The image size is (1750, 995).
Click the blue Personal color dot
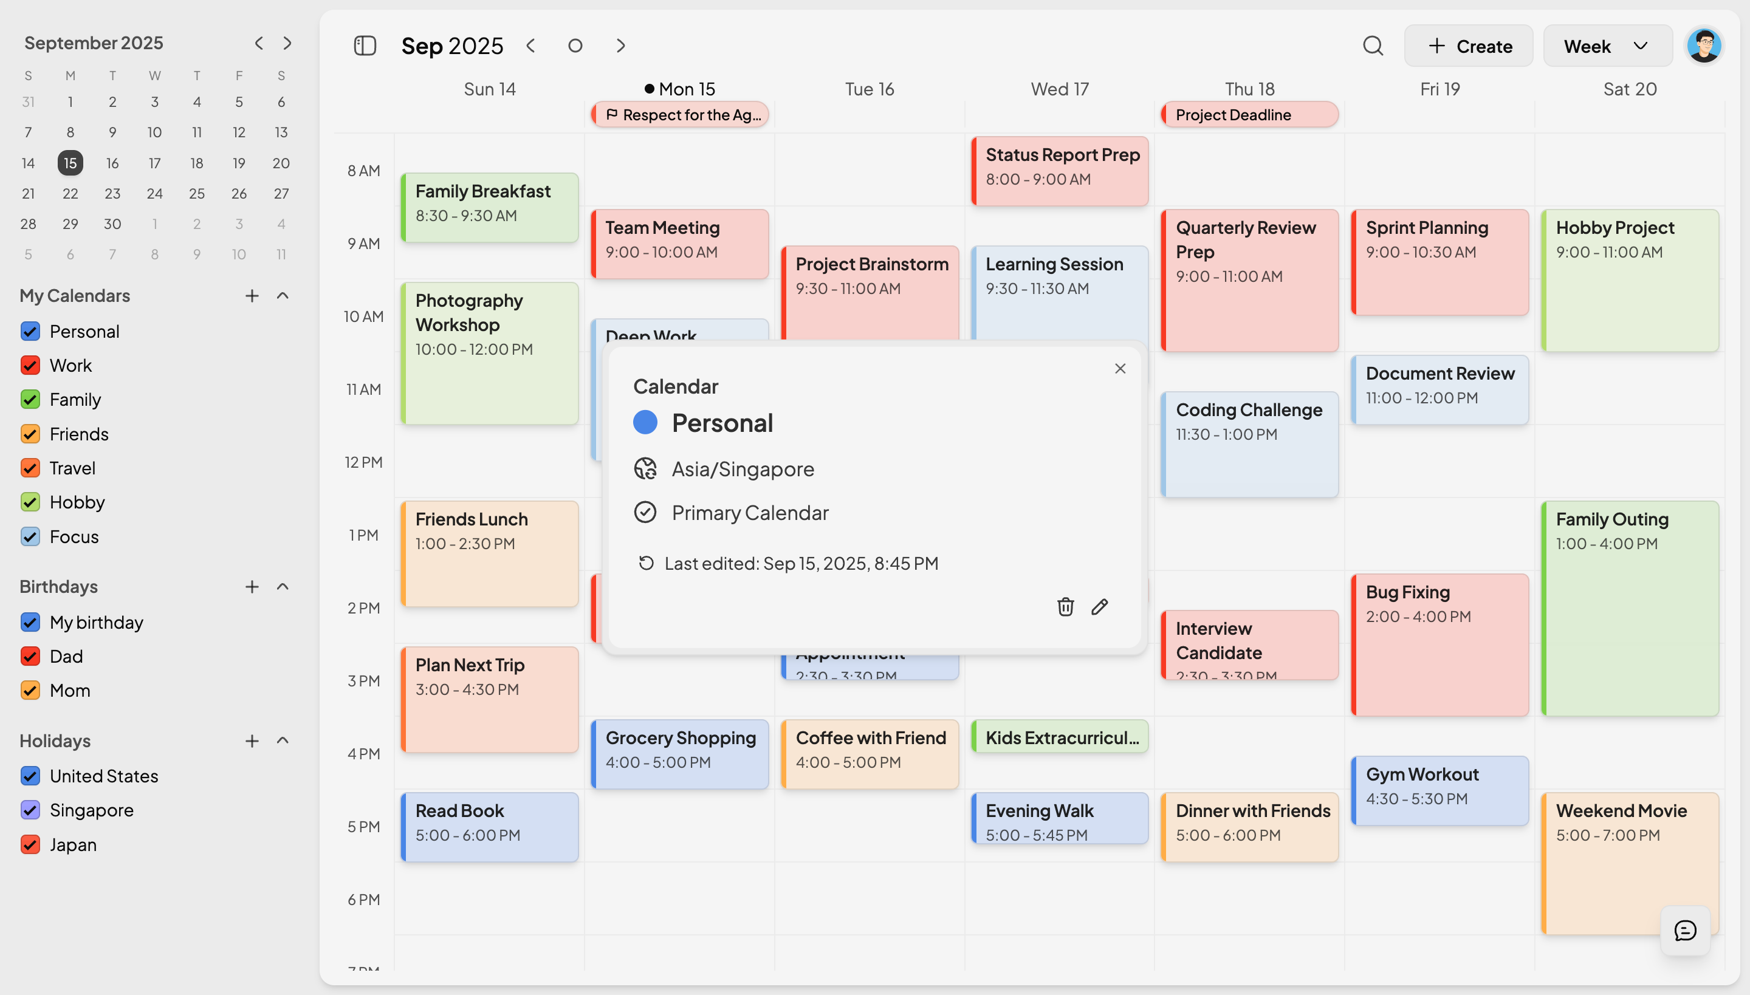click(645, 423)
